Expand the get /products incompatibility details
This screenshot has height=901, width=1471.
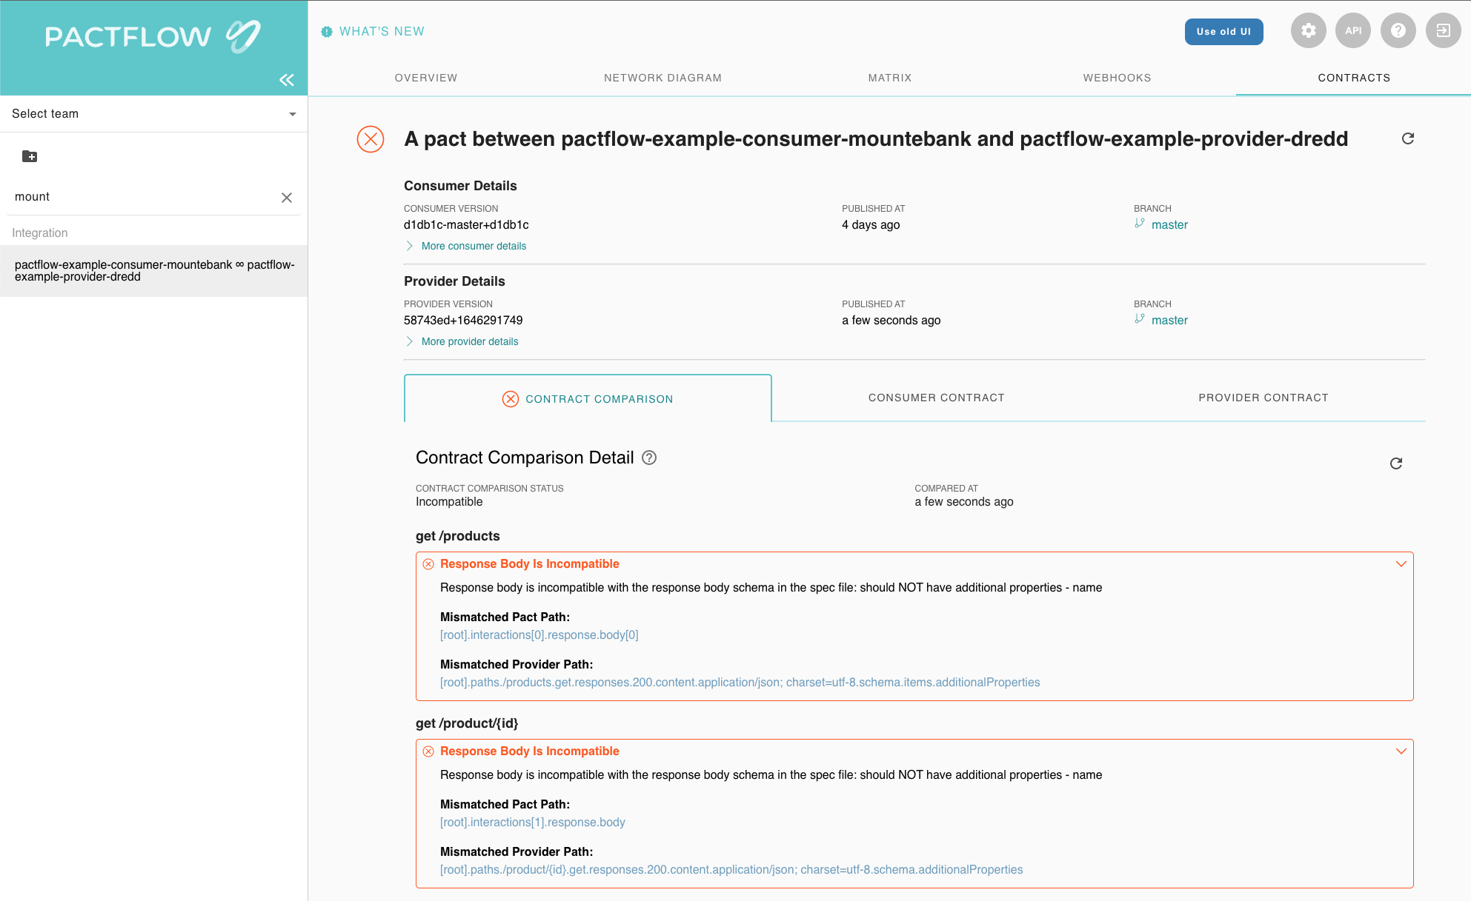1401,563
